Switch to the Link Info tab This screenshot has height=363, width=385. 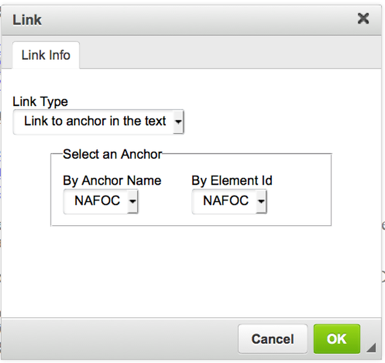coord(46,55)
